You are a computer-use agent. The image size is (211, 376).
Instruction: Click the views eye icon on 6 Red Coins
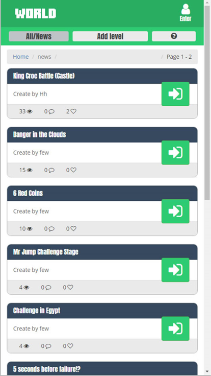coord(30,229)
